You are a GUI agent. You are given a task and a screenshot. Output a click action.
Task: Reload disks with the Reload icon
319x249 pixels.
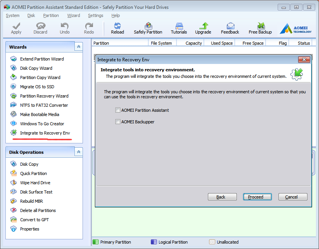117,26
